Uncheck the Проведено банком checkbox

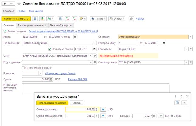point(50,49)
